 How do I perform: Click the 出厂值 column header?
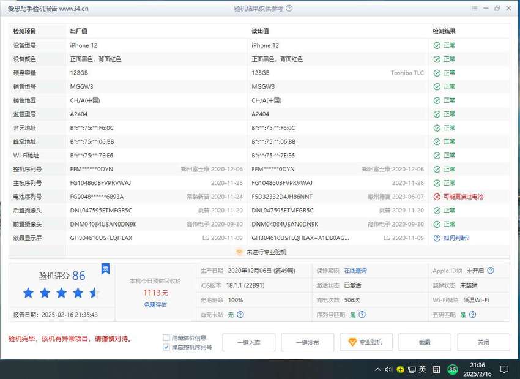78,31
